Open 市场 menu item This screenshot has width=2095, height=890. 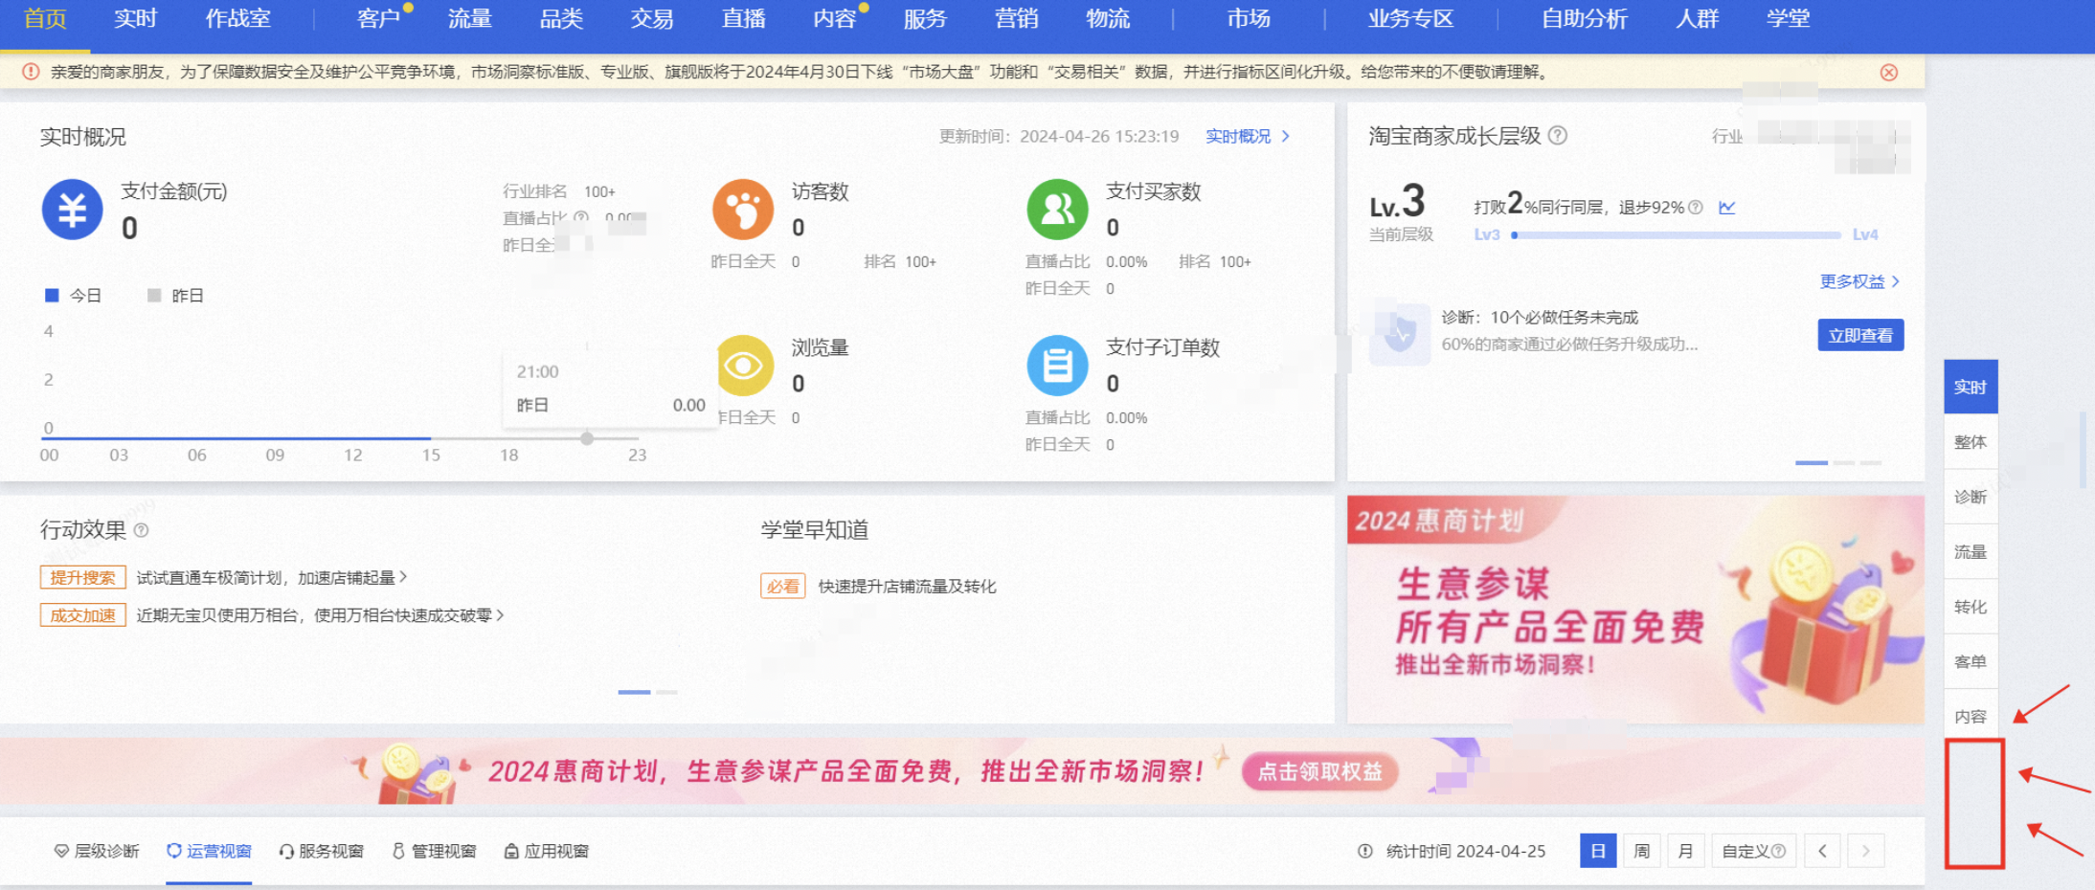[1249, 19]
